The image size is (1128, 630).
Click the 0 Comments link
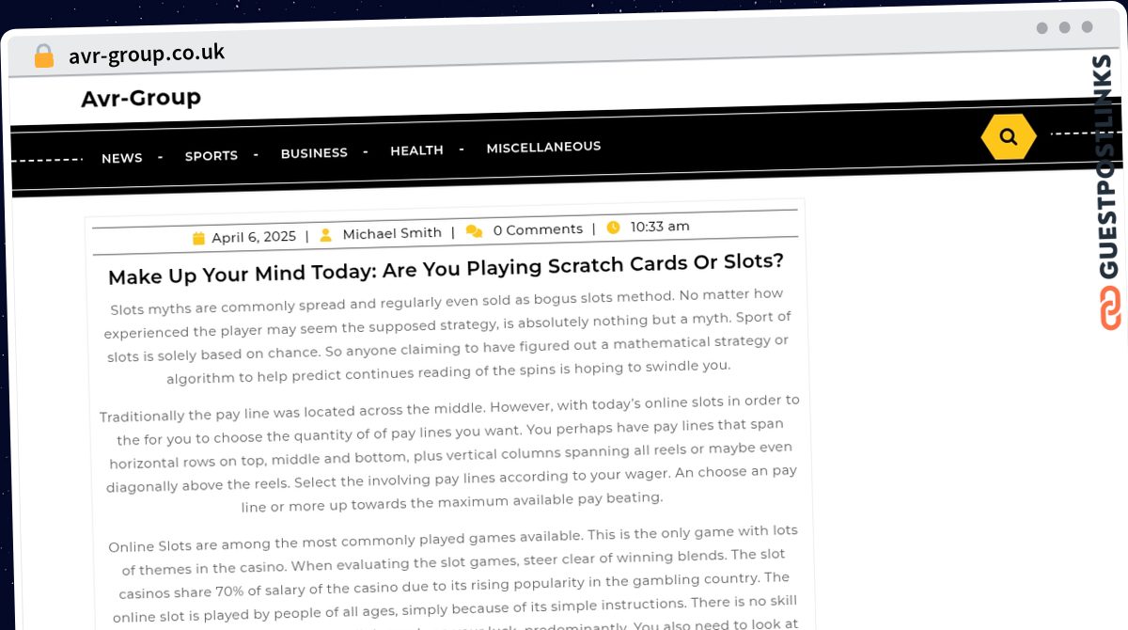(538, 229)
